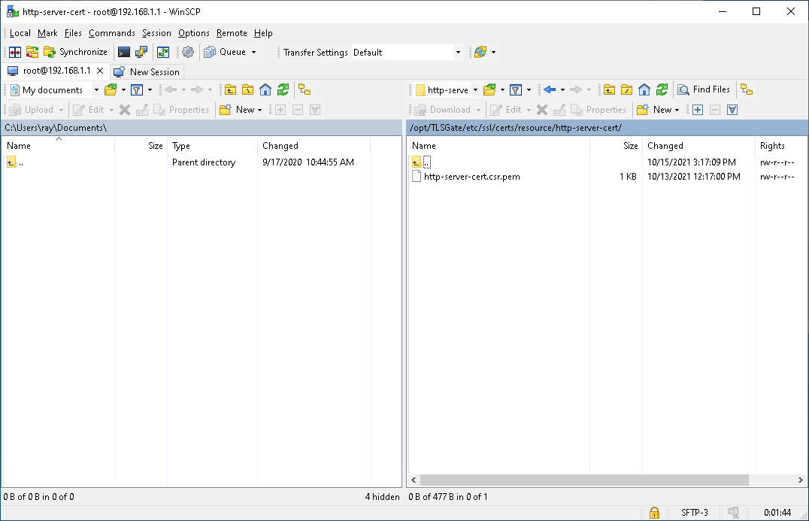Click New button in remote panel toolbar

tap(655, 109)
